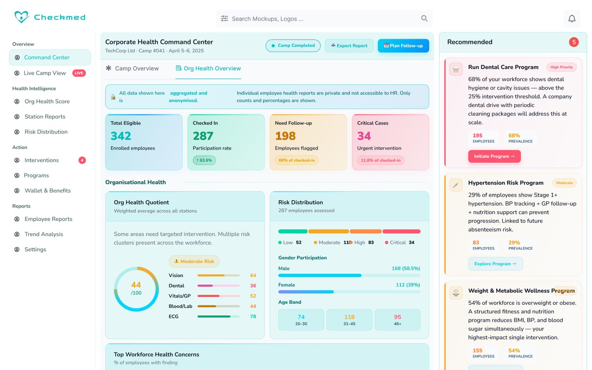The height and width of the screenshot is (370, 592).
Task: Click the Programs sidebar icon
Action: [17, 175]
